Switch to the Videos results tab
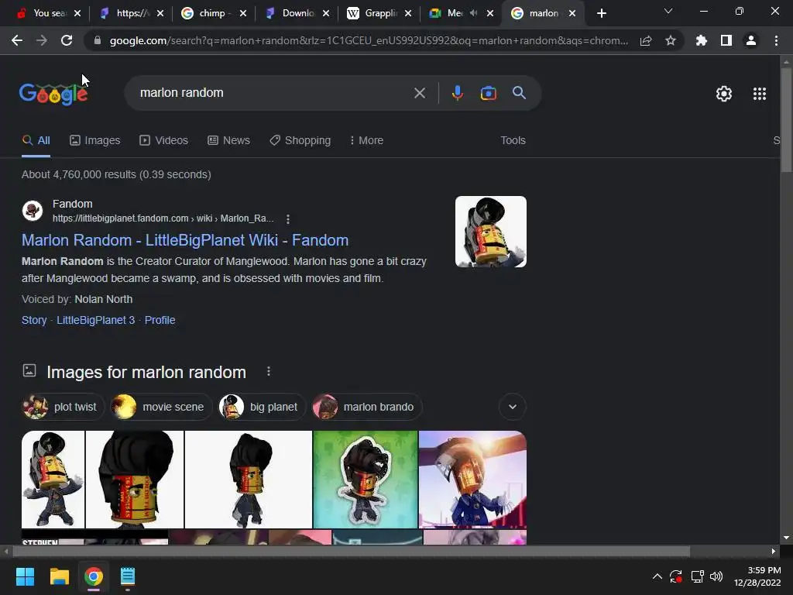The width and height of the screenshot is (793, 595). [164, 141]
